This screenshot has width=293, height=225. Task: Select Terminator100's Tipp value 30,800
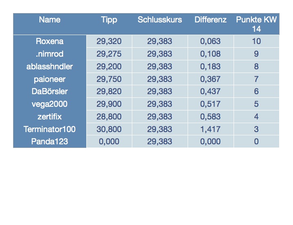pyautogui.click(x=109, y=129)
